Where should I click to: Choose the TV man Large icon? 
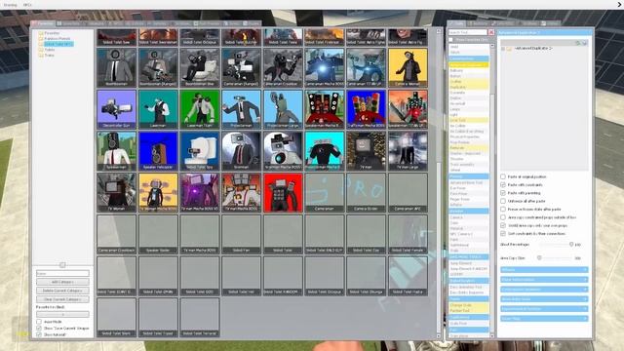(408, 151)
